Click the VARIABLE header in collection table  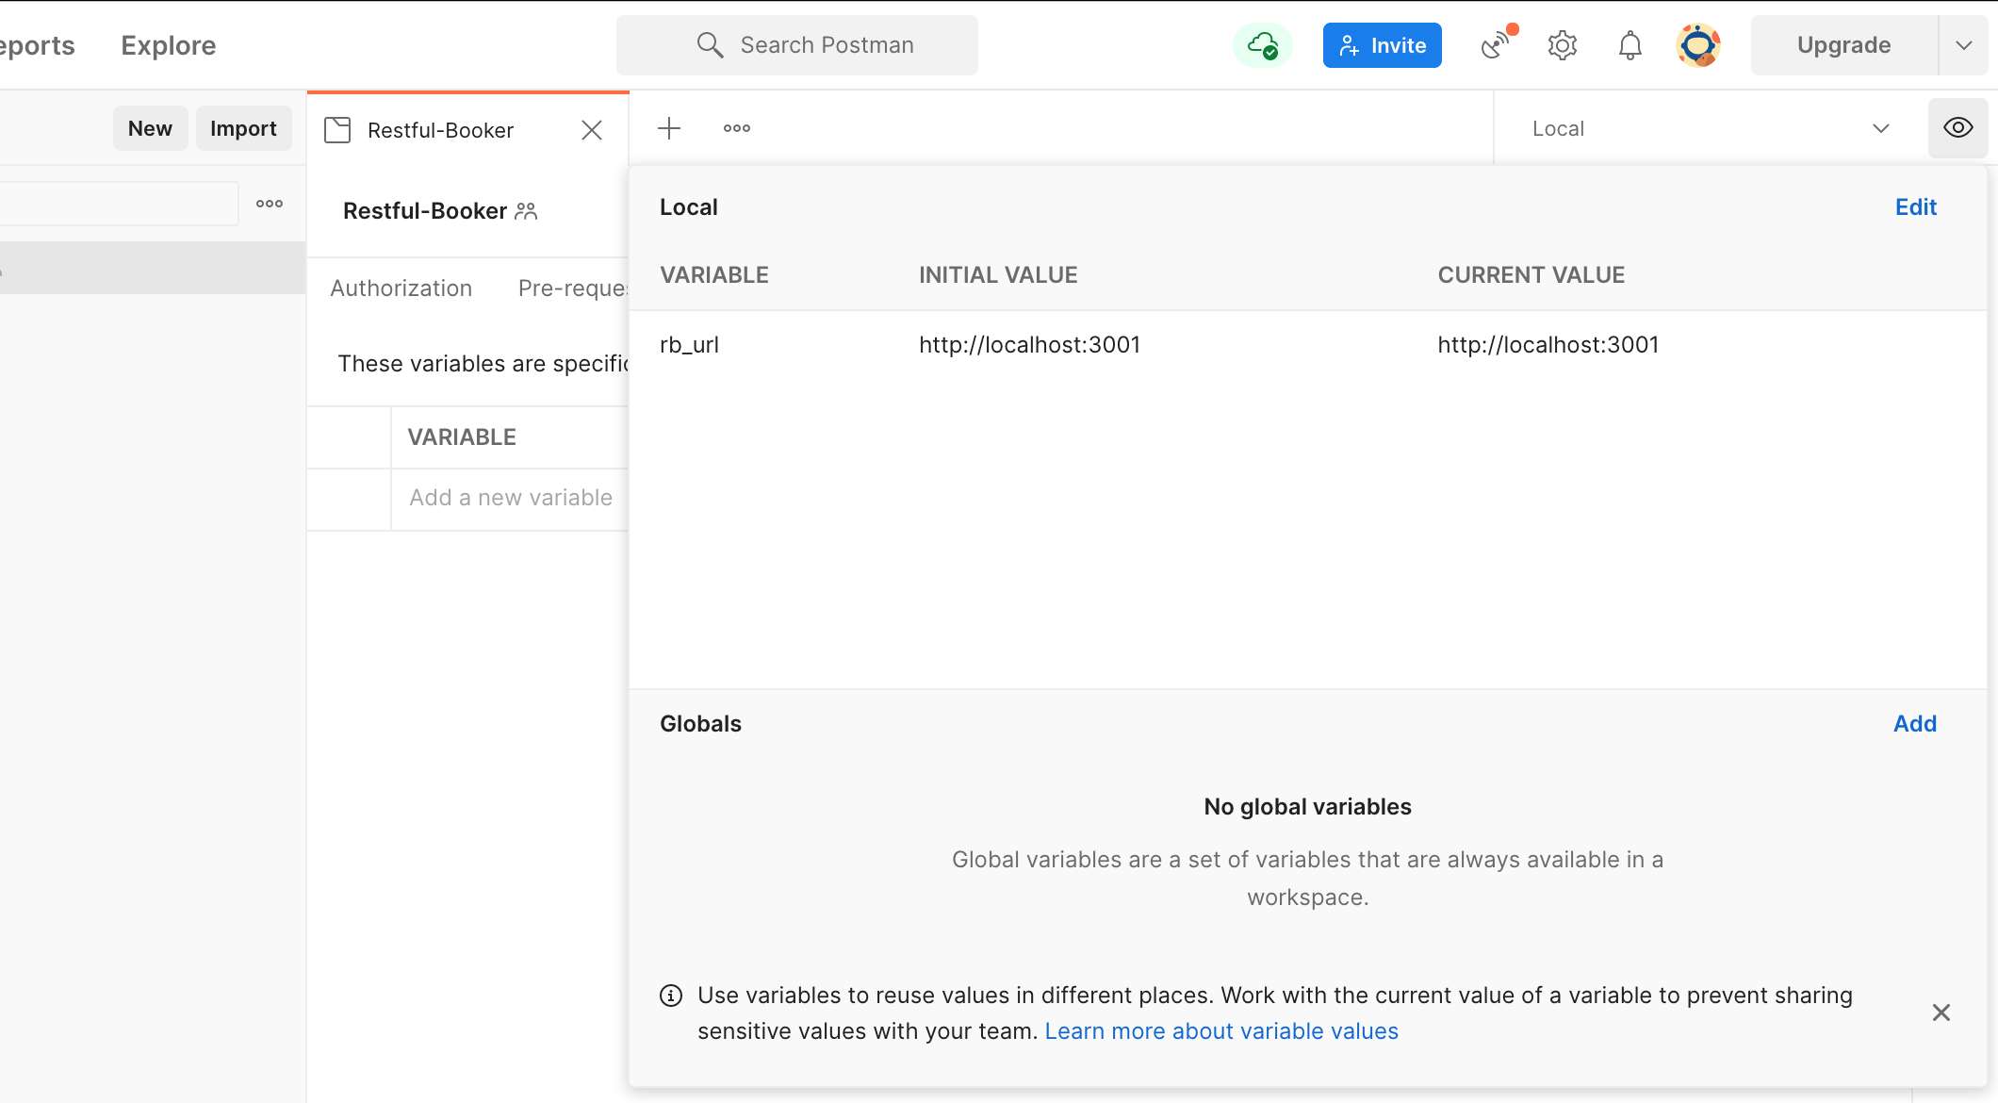pos(462,437)
